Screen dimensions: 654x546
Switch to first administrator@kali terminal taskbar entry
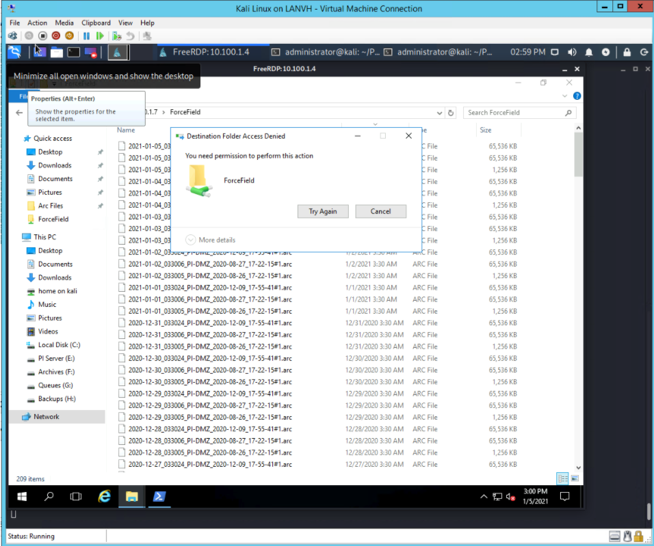click(x=326, y=52)
